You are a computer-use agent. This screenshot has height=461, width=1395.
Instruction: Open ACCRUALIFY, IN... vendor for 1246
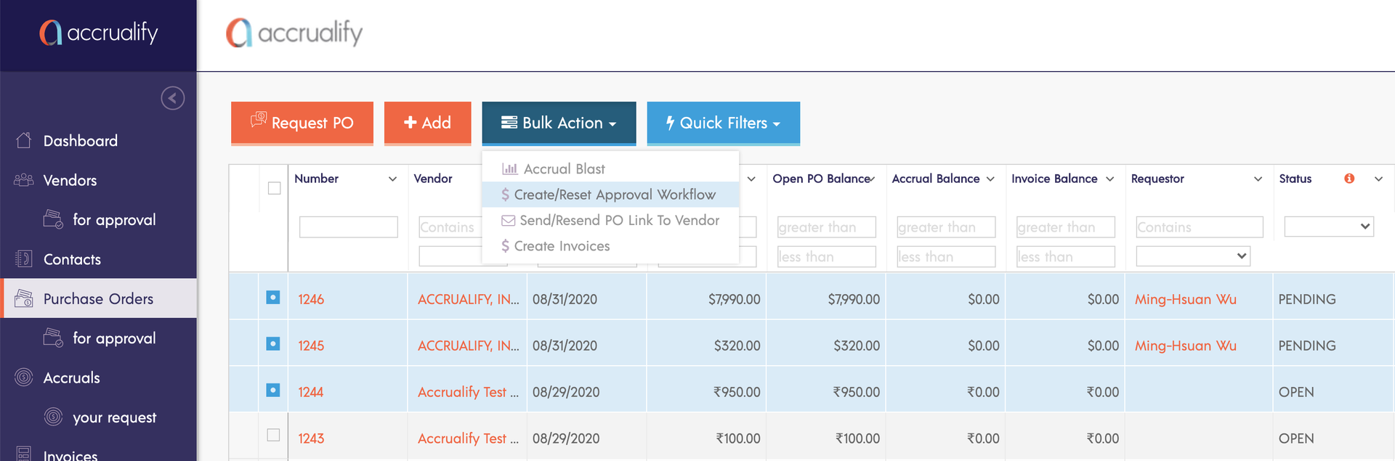[x=469, y=299]
